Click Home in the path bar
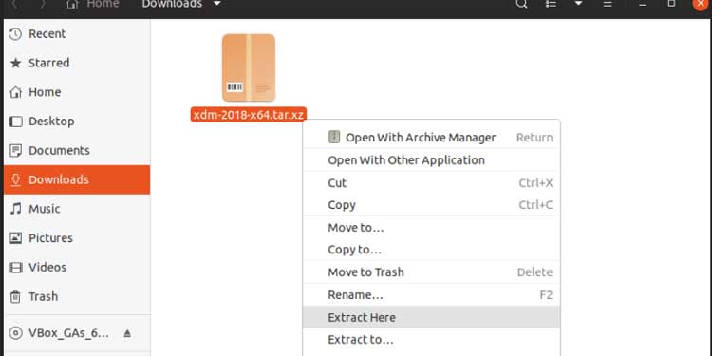Screen dimensions: 712x356 93,4
